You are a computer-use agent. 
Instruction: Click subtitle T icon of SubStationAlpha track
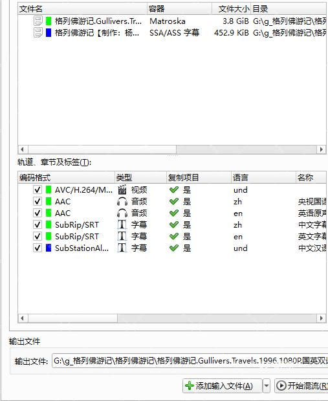(x=122, y=248)
